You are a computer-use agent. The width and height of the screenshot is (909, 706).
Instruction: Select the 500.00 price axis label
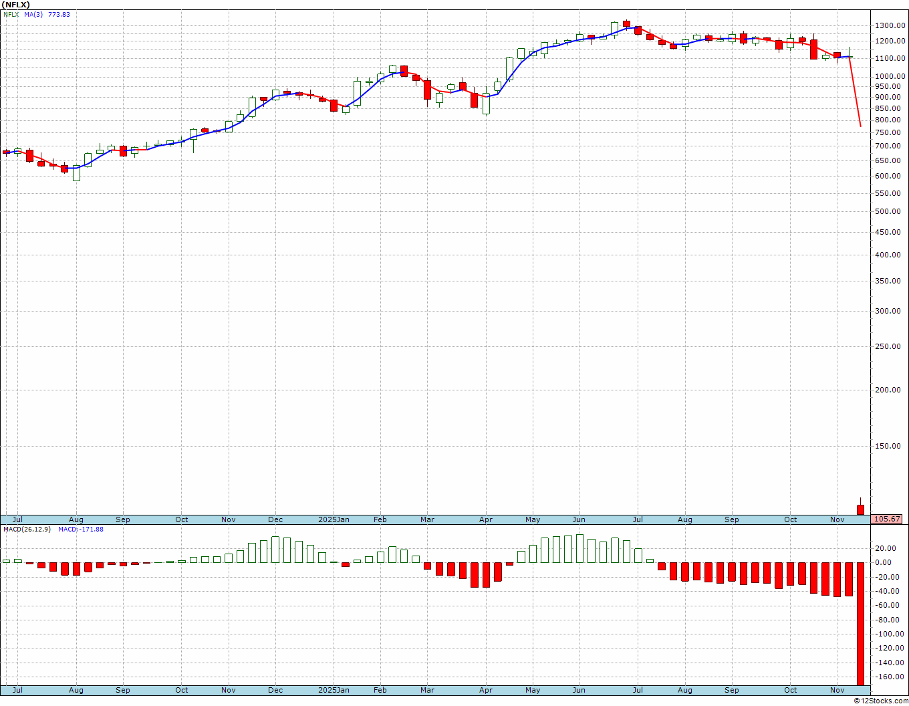click(x=888, y=212)
